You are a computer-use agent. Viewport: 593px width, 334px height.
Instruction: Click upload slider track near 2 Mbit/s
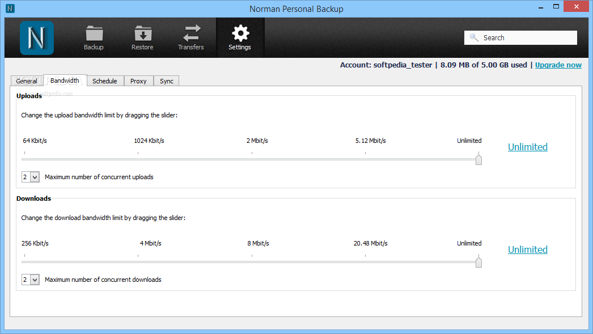pos(252,159)
